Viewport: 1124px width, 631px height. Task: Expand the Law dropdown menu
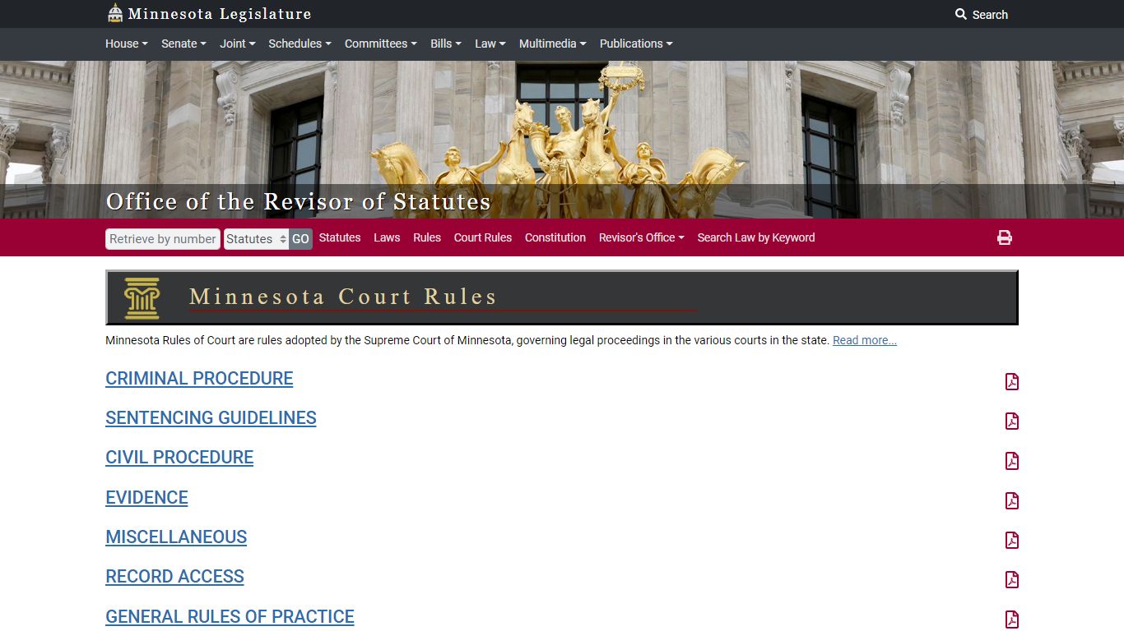[x=490, y=44]
